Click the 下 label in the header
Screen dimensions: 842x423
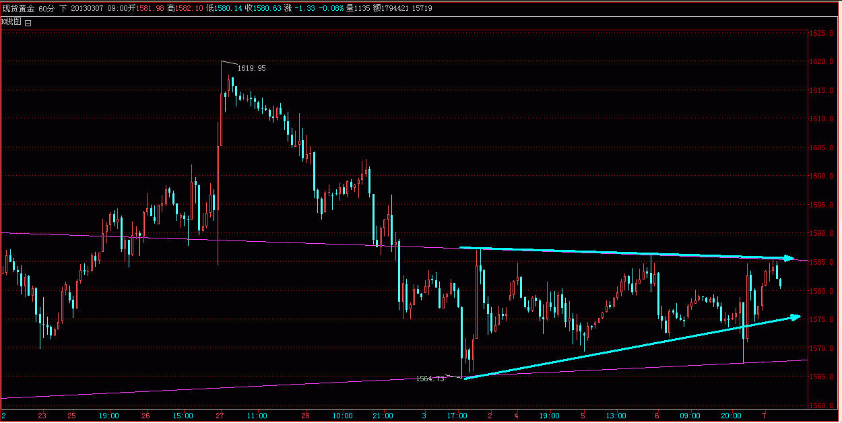tap(63, 8)
